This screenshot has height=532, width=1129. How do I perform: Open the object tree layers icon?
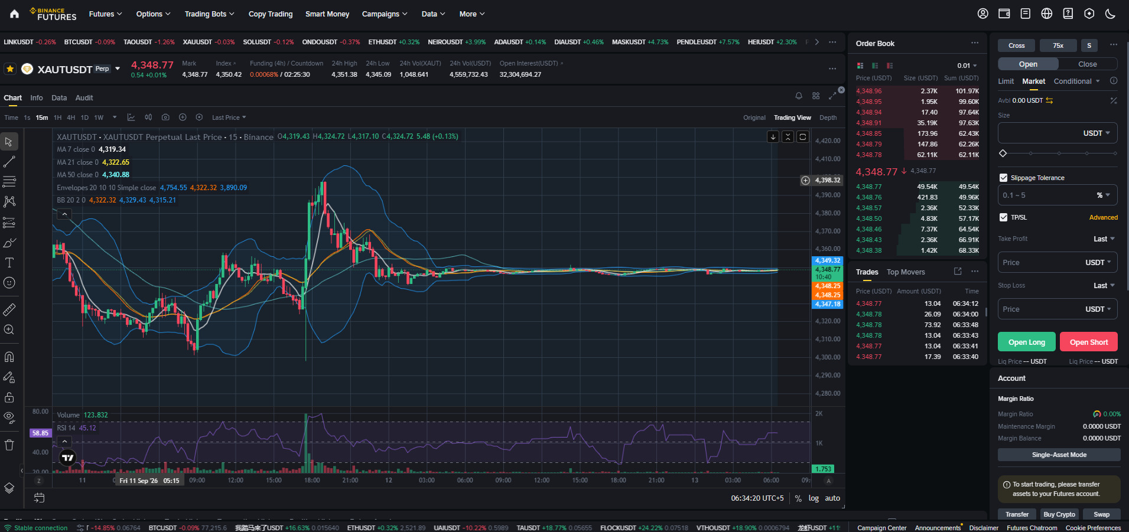pyautogui.click(x=9, y=488)
